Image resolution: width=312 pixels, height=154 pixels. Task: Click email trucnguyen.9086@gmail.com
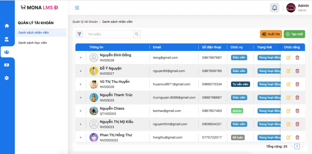click(174, 98)
